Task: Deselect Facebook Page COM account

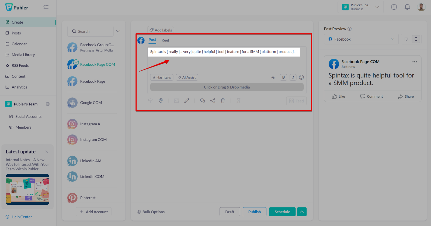Action: (x=92, y=64)
